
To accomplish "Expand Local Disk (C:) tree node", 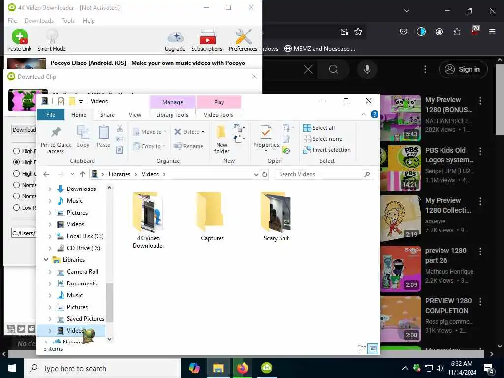I will (50, 237).
